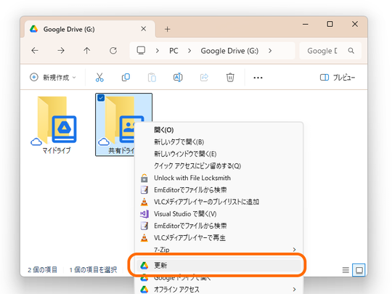392x294 pixels.
Task: Open the 新規作成 dropdown
Action: (x=53, y=78)
